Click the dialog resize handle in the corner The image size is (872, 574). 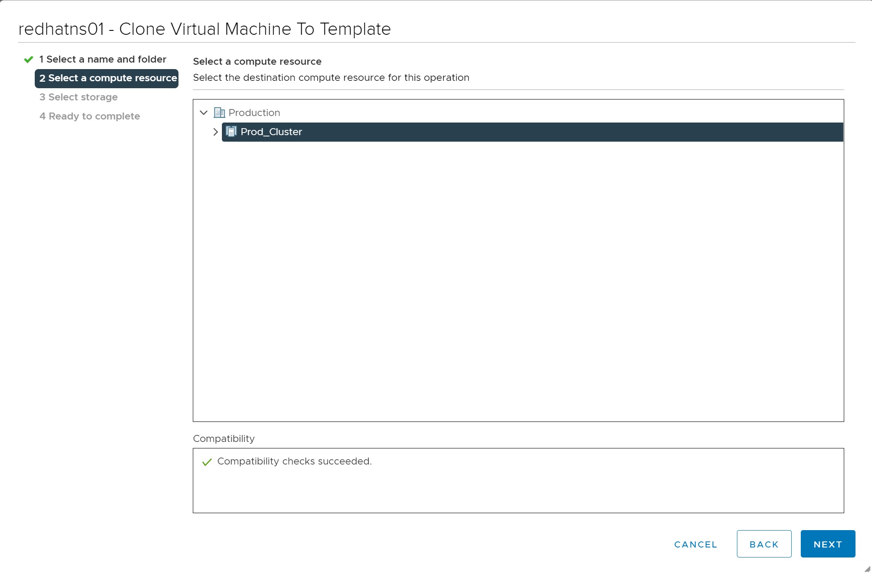point(867,569)
